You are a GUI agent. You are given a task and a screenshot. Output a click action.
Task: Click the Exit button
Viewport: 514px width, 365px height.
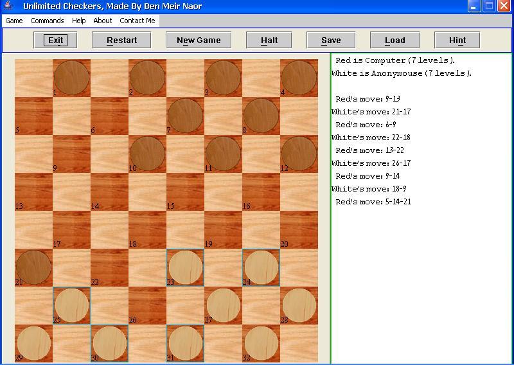click(55, 40)
